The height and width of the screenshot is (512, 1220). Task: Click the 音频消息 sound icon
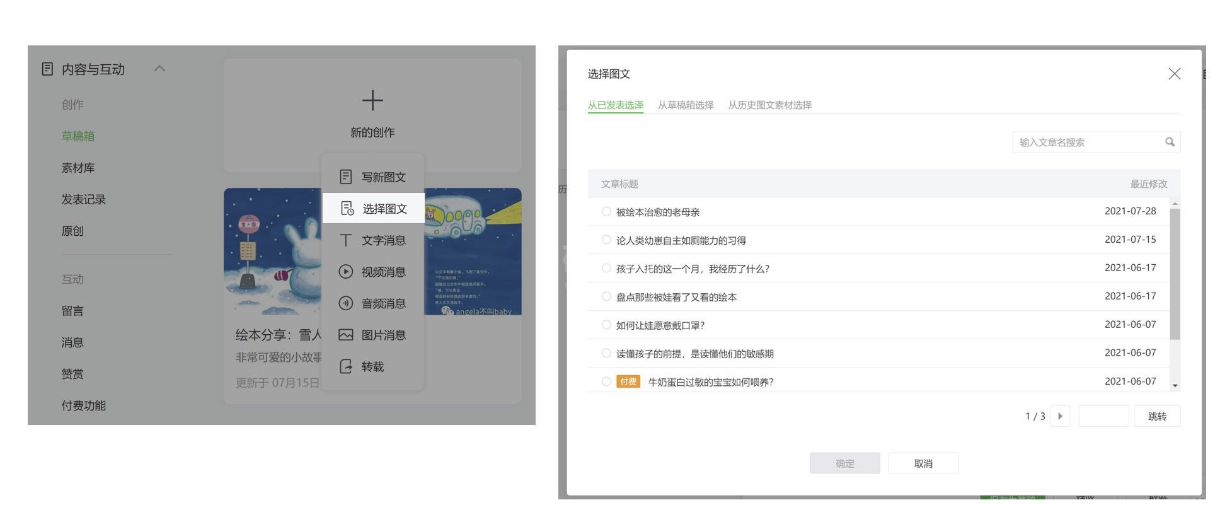(345, 303)
